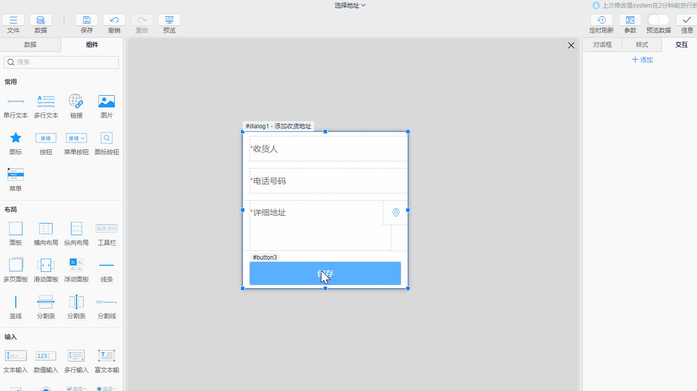Click the component search input field

(61, 62)
